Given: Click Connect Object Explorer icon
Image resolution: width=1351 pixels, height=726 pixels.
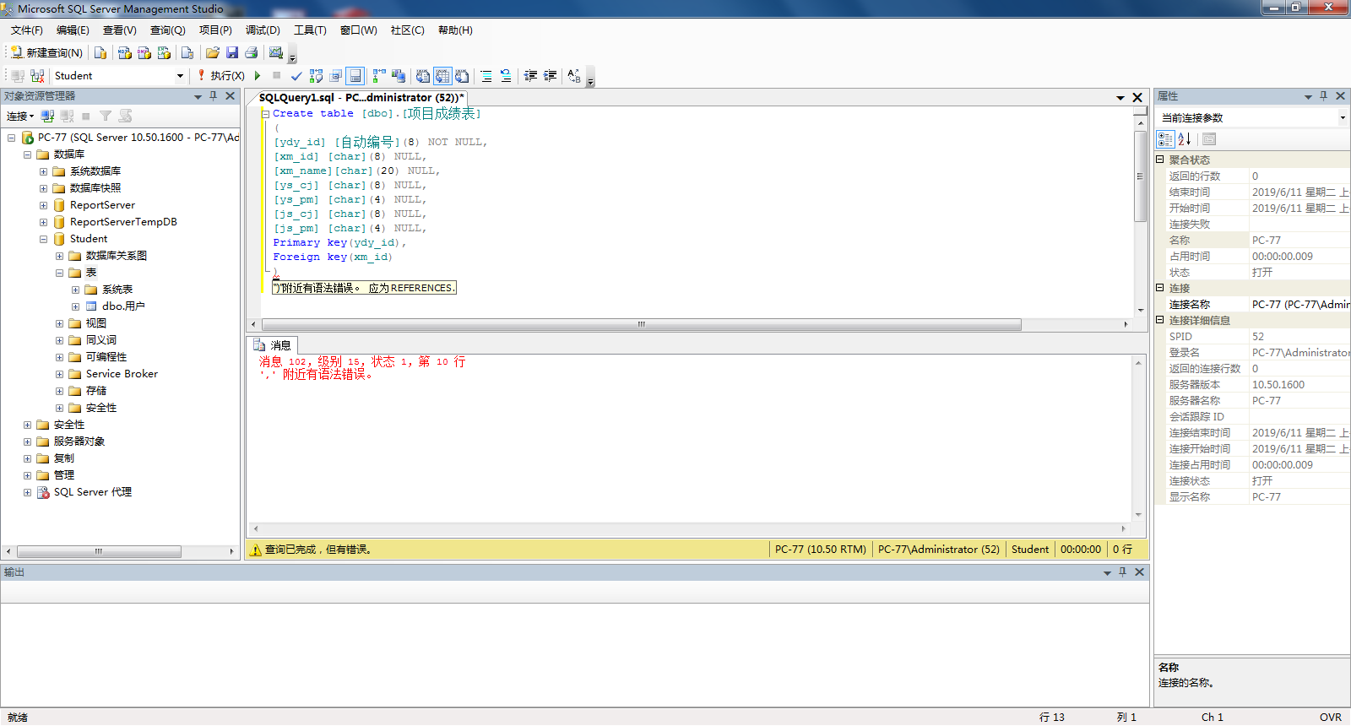Looking at the screenshot, I should coord(47,116).
